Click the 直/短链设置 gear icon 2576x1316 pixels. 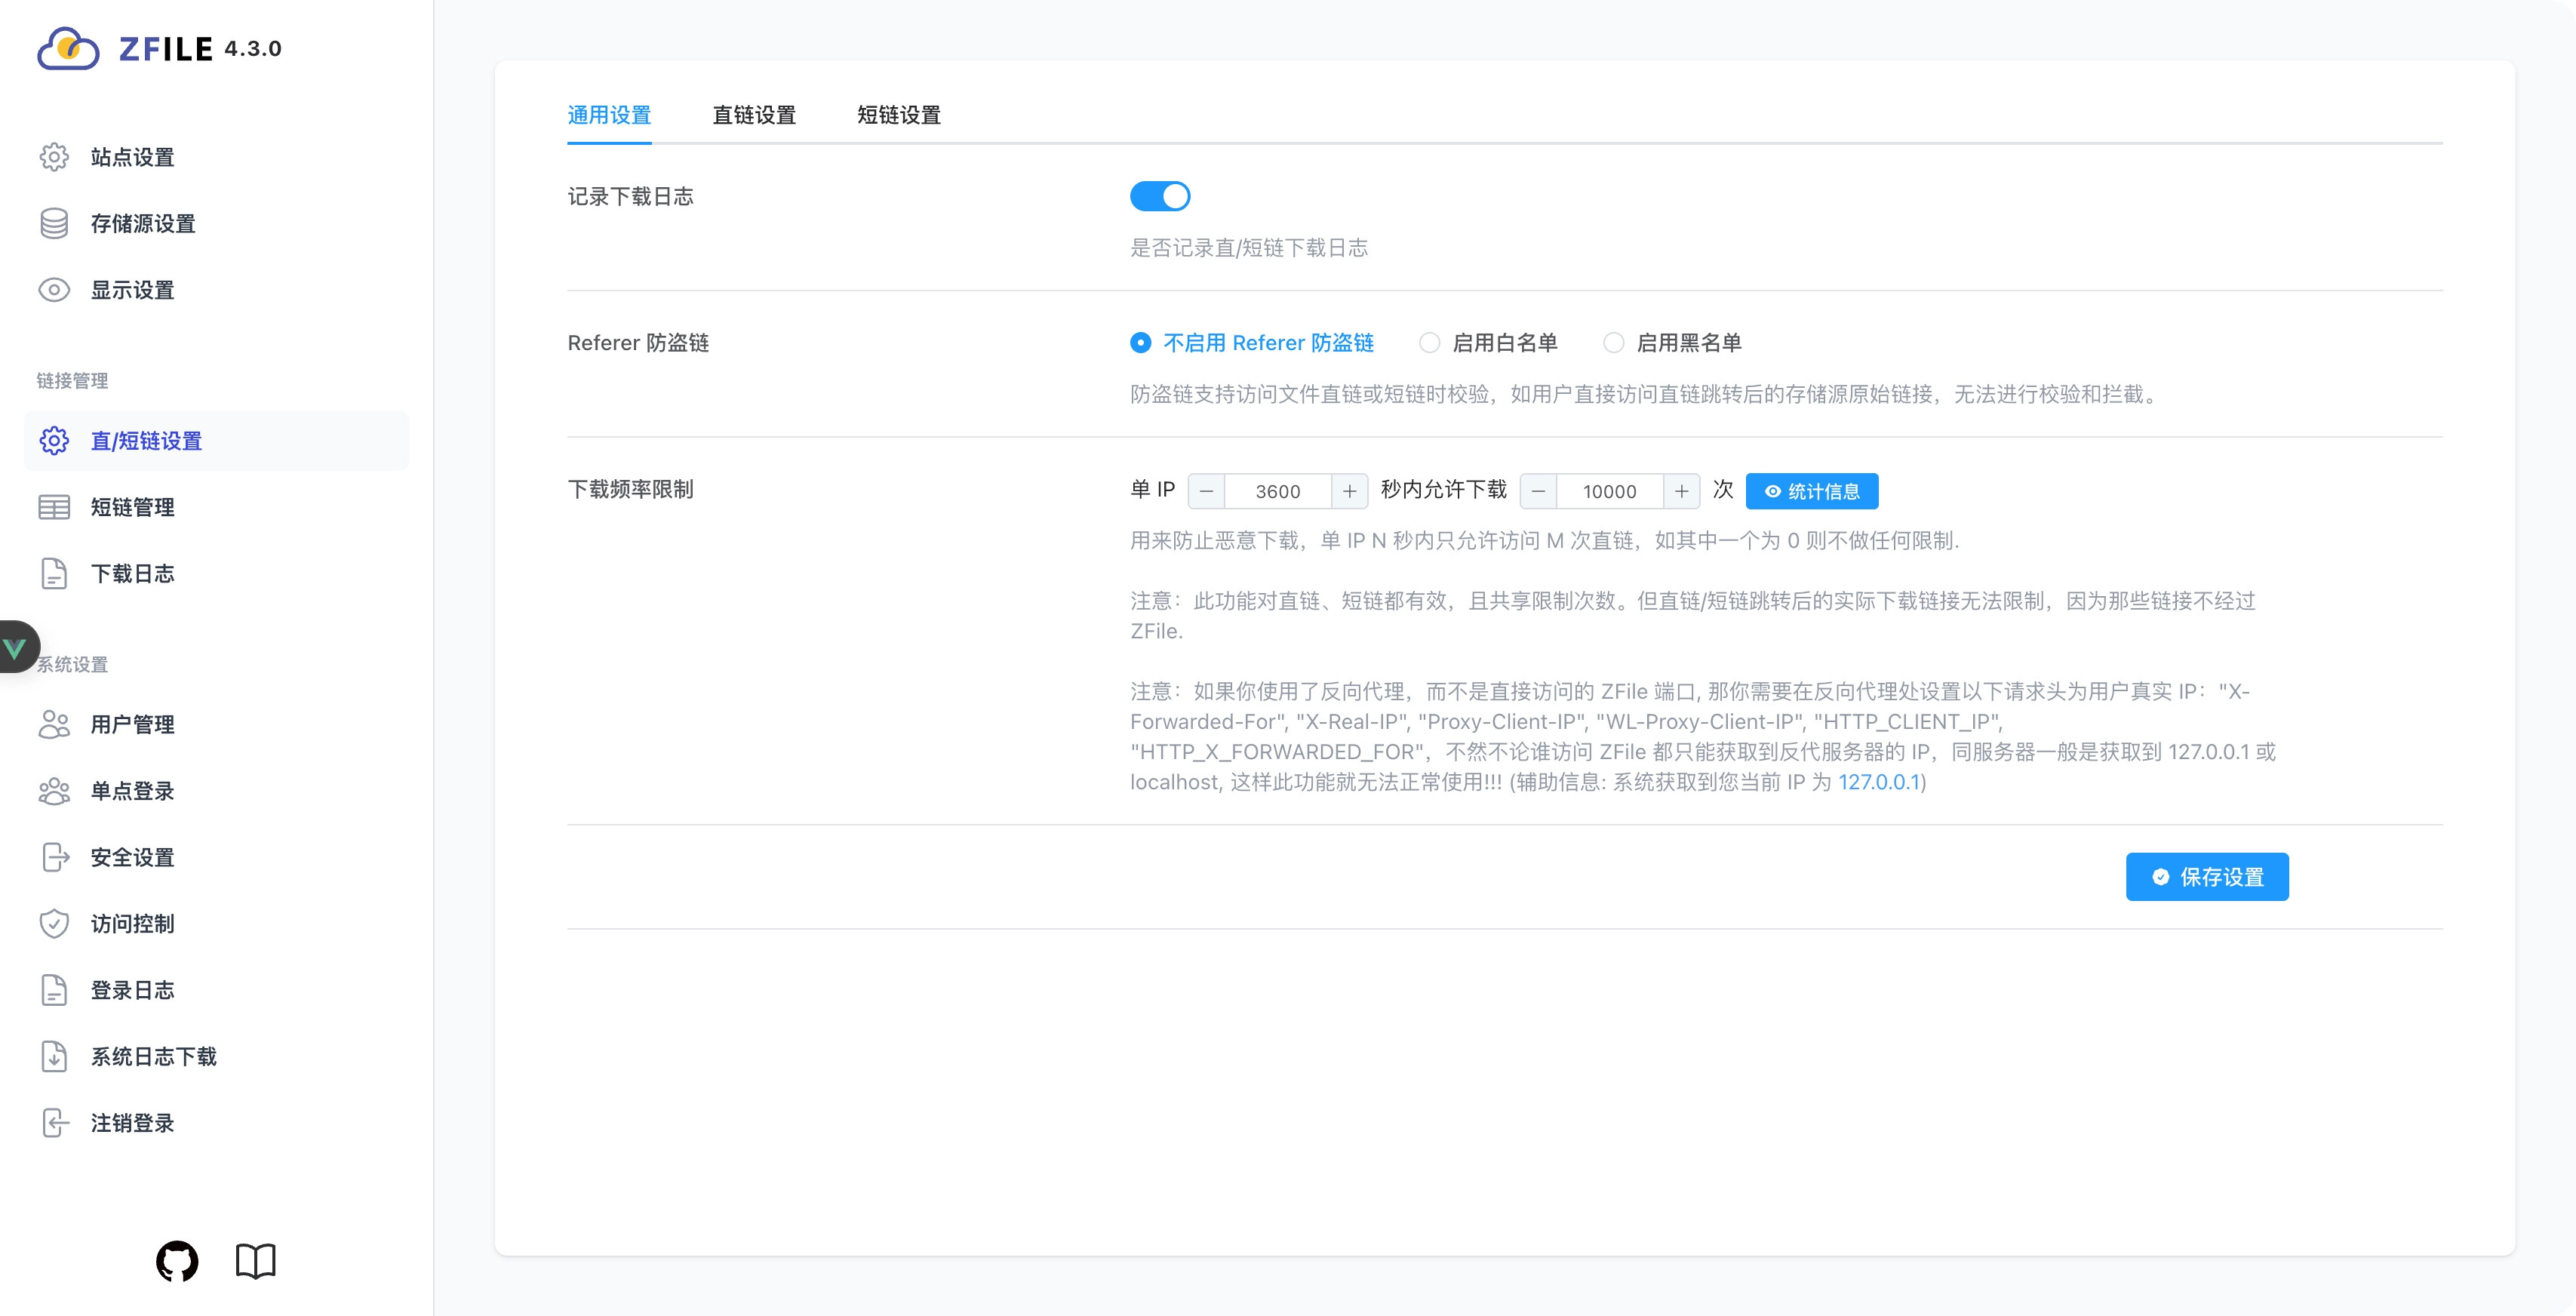point(54,441)
